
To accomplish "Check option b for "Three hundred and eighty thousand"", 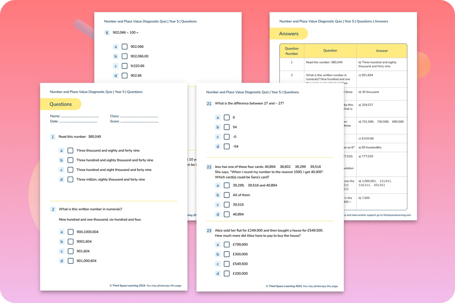I will tap(71, 160).
